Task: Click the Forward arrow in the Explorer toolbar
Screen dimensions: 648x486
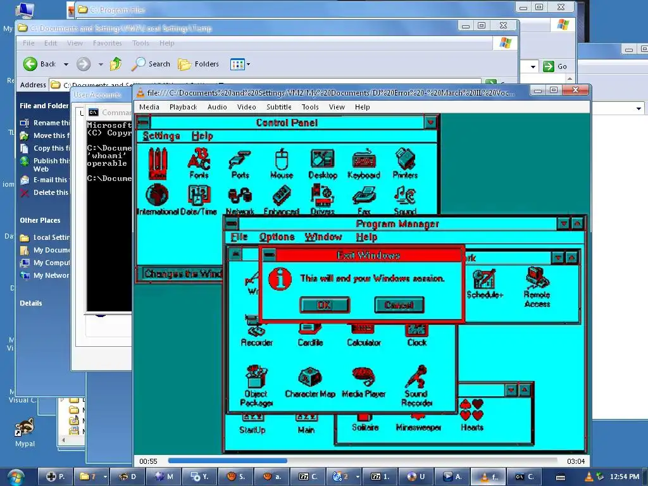Action: [84, 64]
